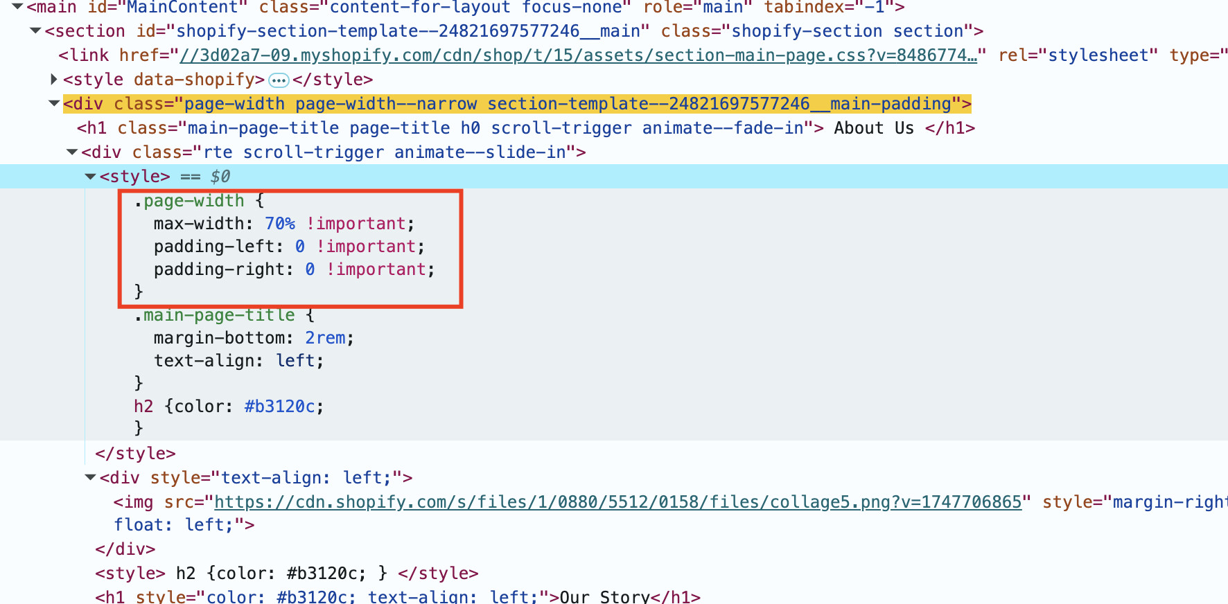Click the padding-left: 0 !important declaration
1228x604 pixels.
289,247
